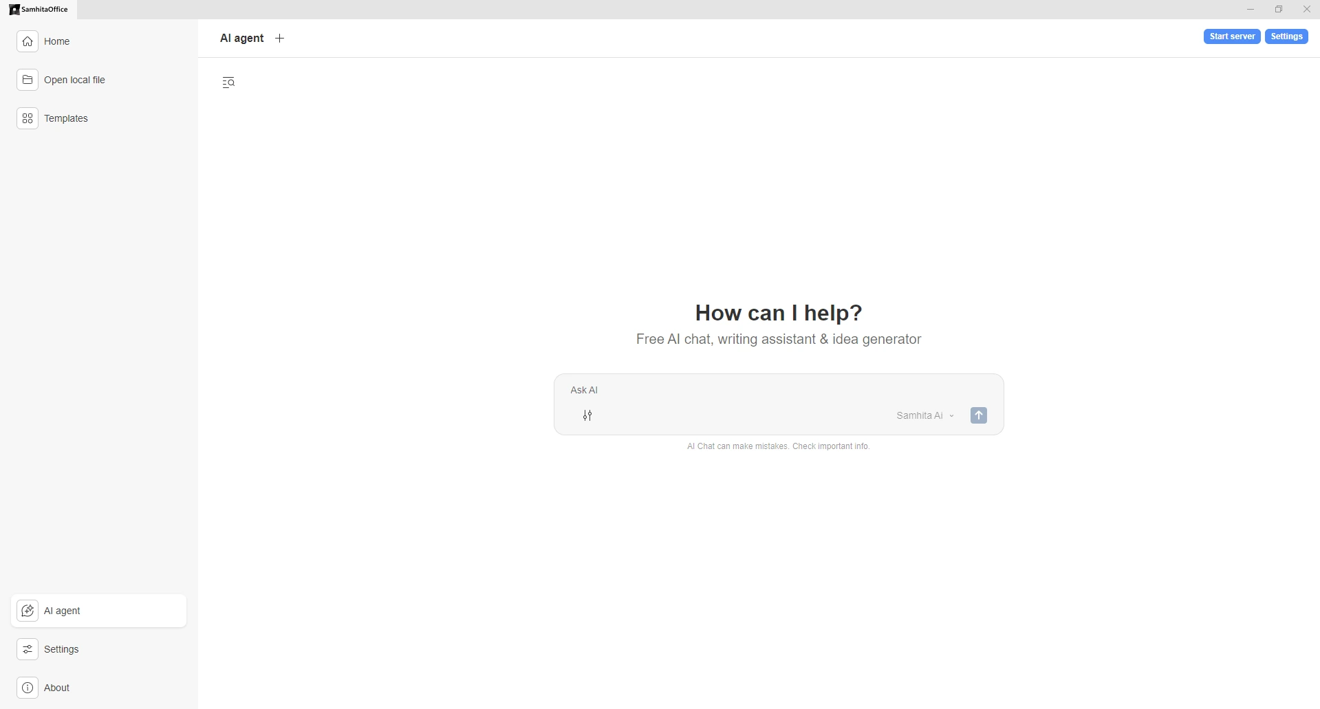
Task: Open the About page
Action: [x=98, y=688]
